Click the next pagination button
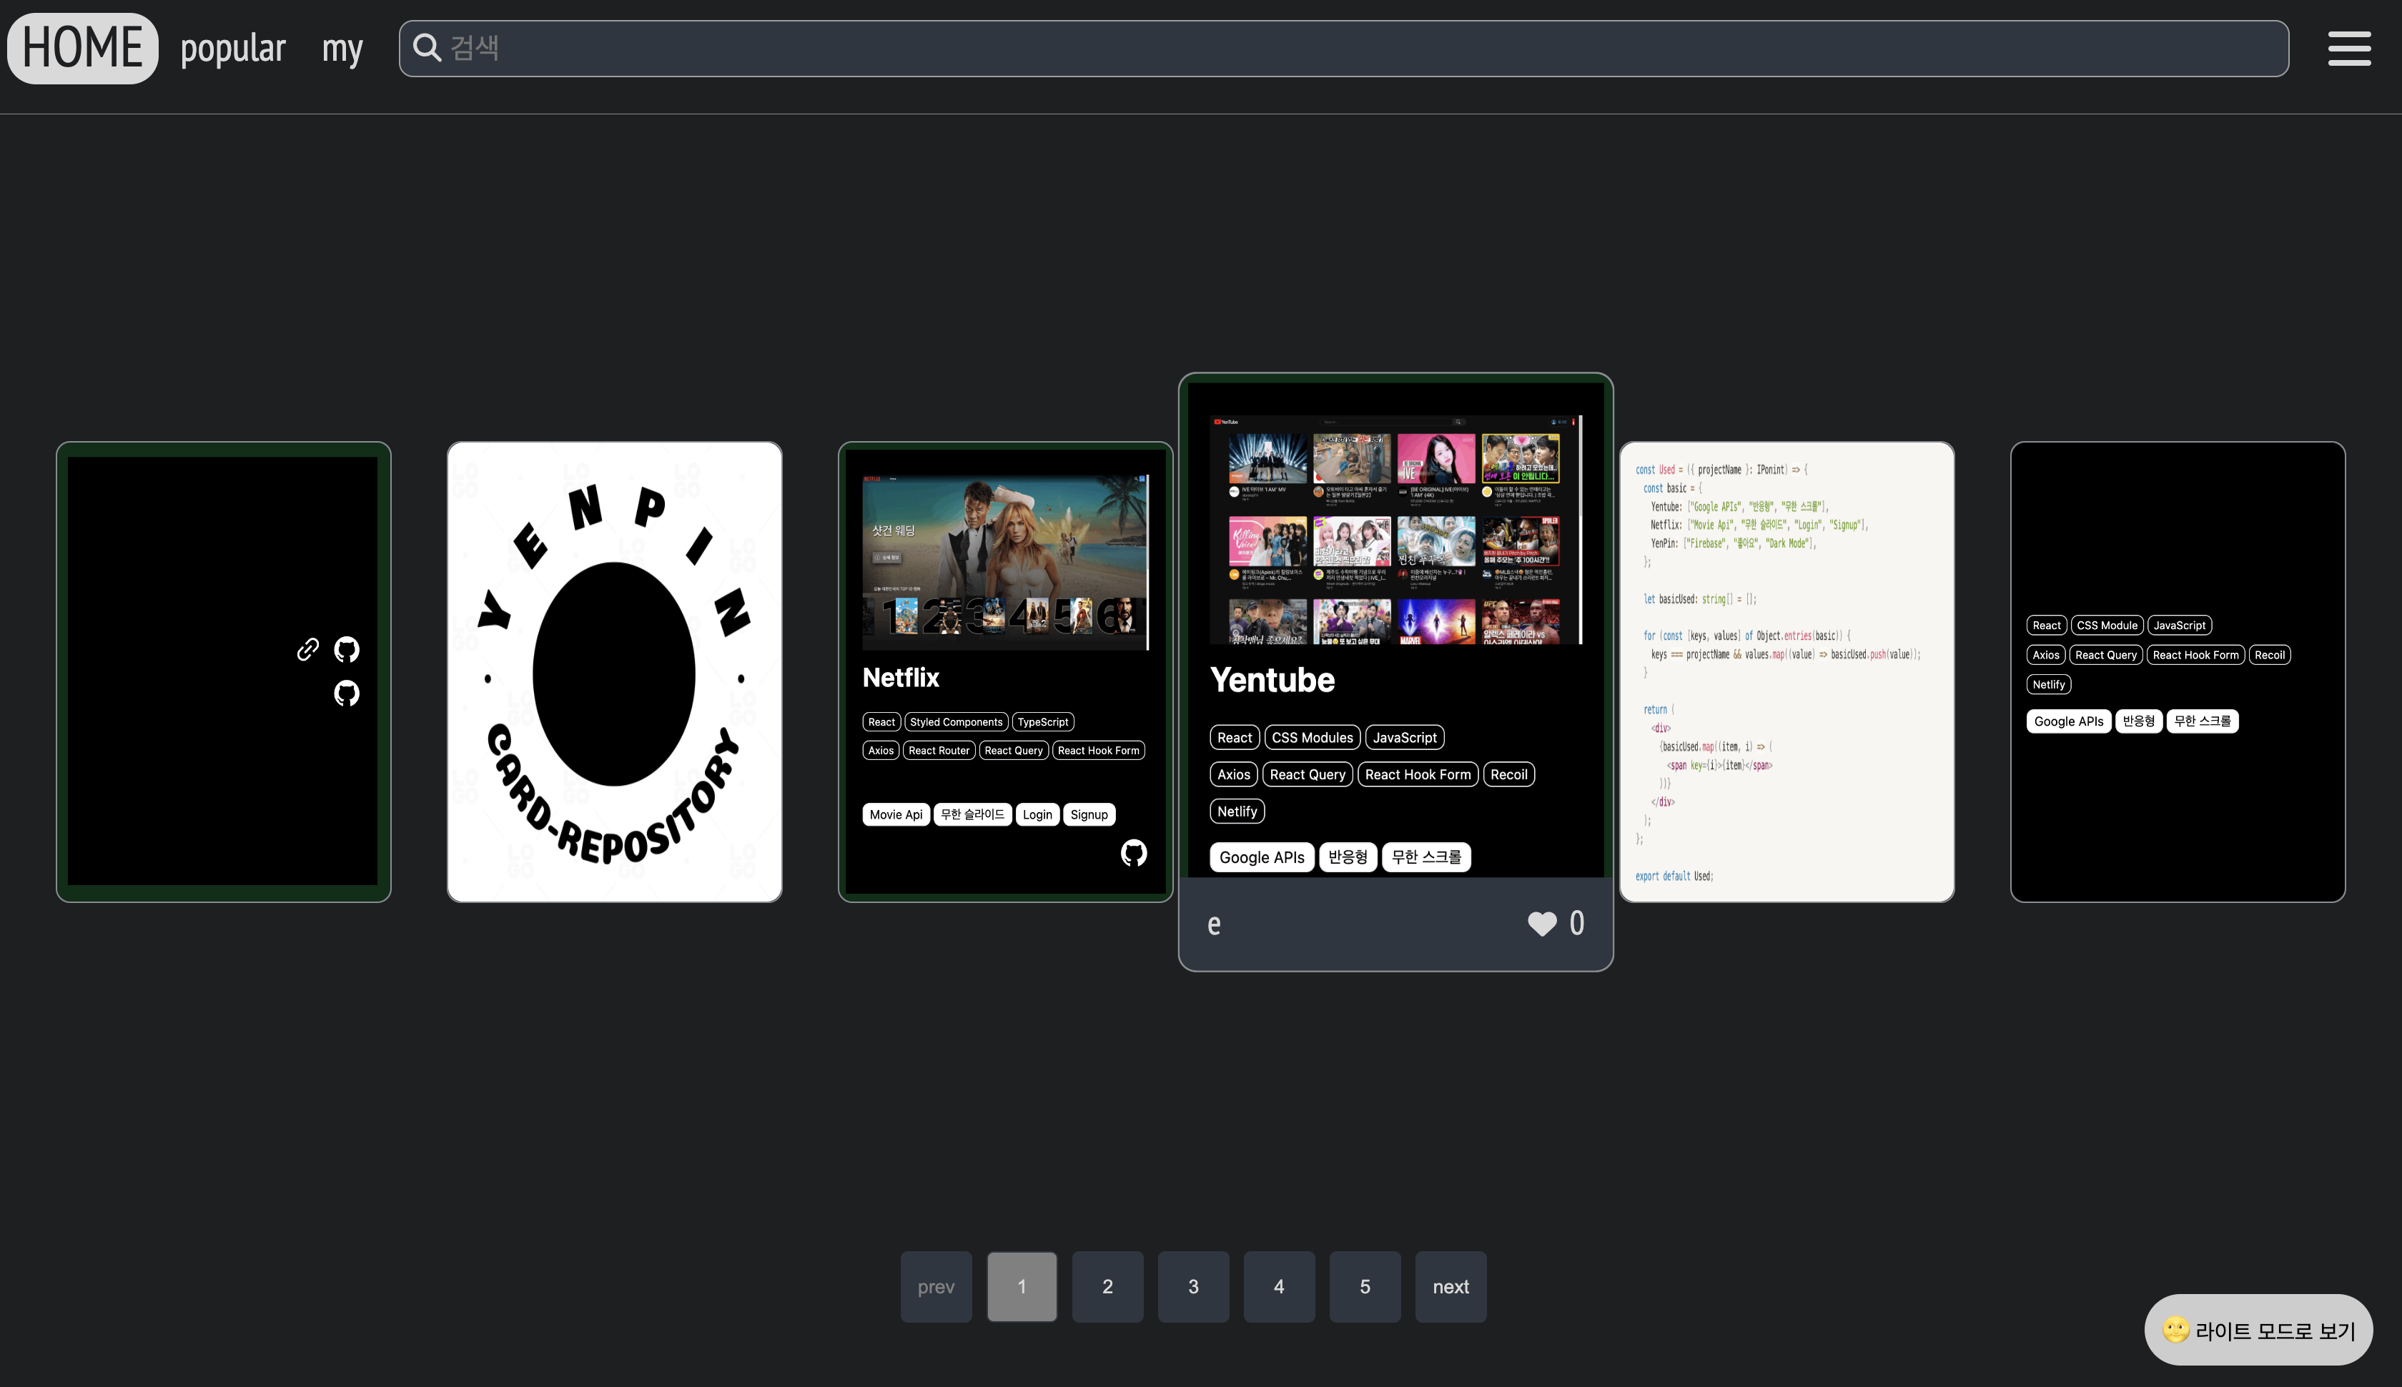 1450,1286
